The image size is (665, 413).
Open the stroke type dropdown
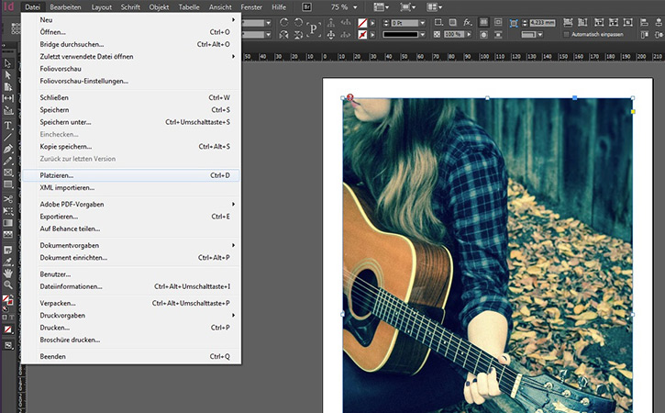(422, 35)
